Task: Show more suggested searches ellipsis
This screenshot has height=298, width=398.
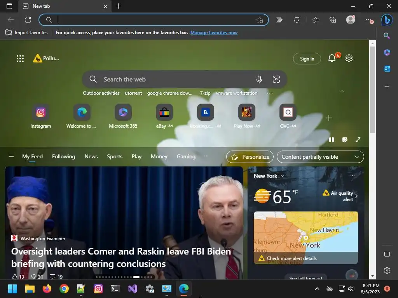Action: click(270, 93)
